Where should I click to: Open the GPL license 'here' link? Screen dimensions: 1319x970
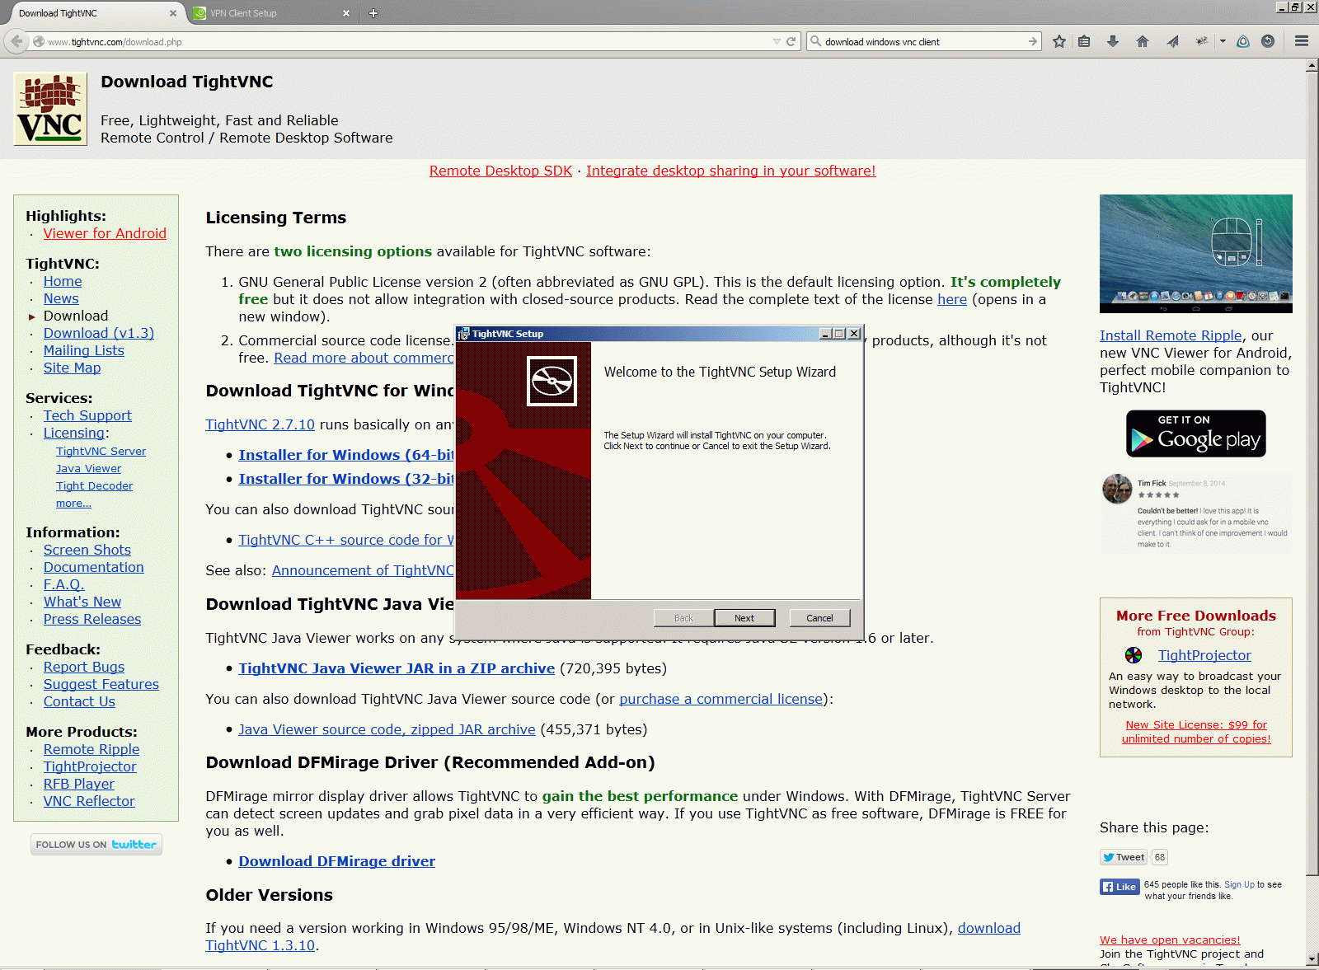952,299
